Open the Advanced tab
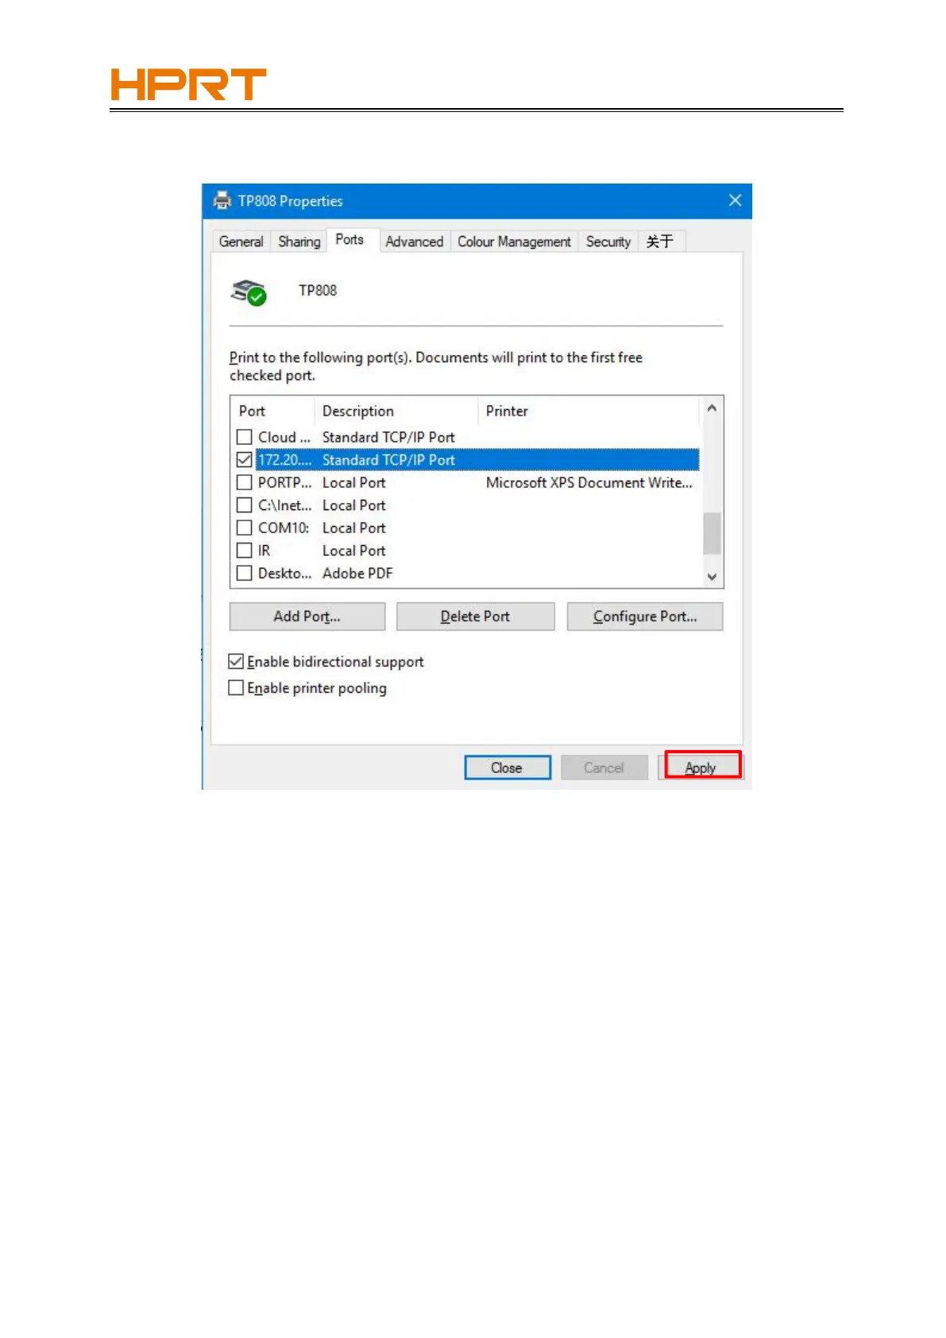The image size is (946, 1338). tap(414, 242)
